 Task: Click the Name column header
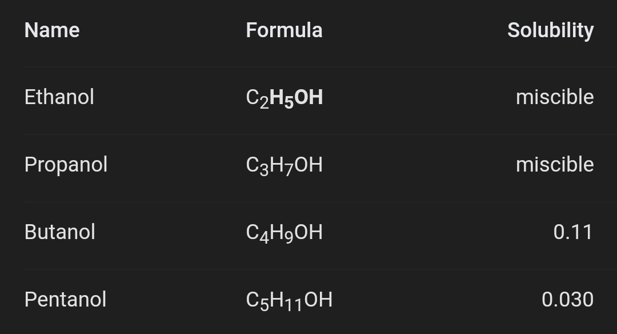point(52,30)
